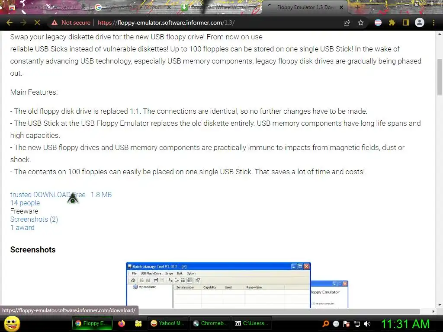Image resolution: width=443 pixels, height=332 pixels.
Task: Switch to the C:\Users... 7-Zip taskbar window
Action: click(252, 323)
